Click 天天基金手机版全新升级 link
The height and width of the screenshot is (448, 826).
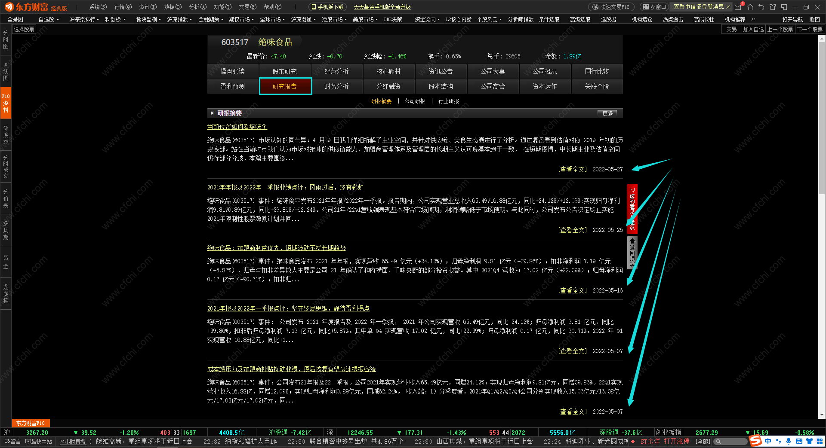(x=382, y=7)
